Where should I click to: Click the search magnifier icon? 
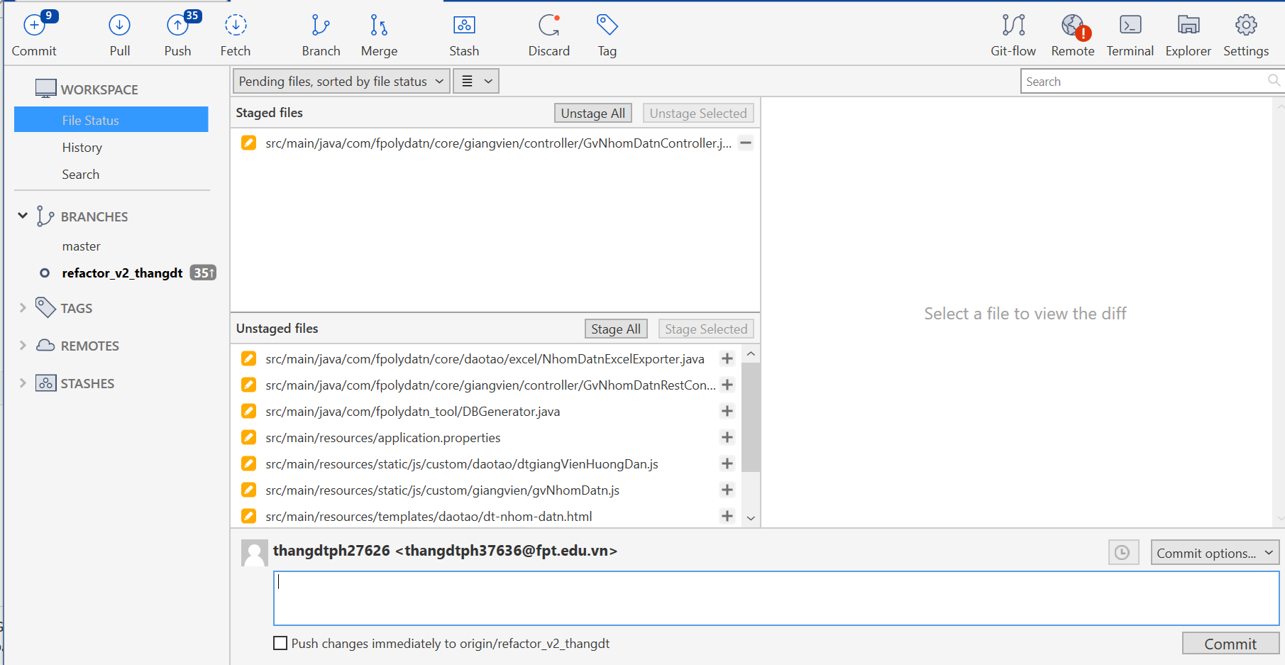(x=1274, y=81)
